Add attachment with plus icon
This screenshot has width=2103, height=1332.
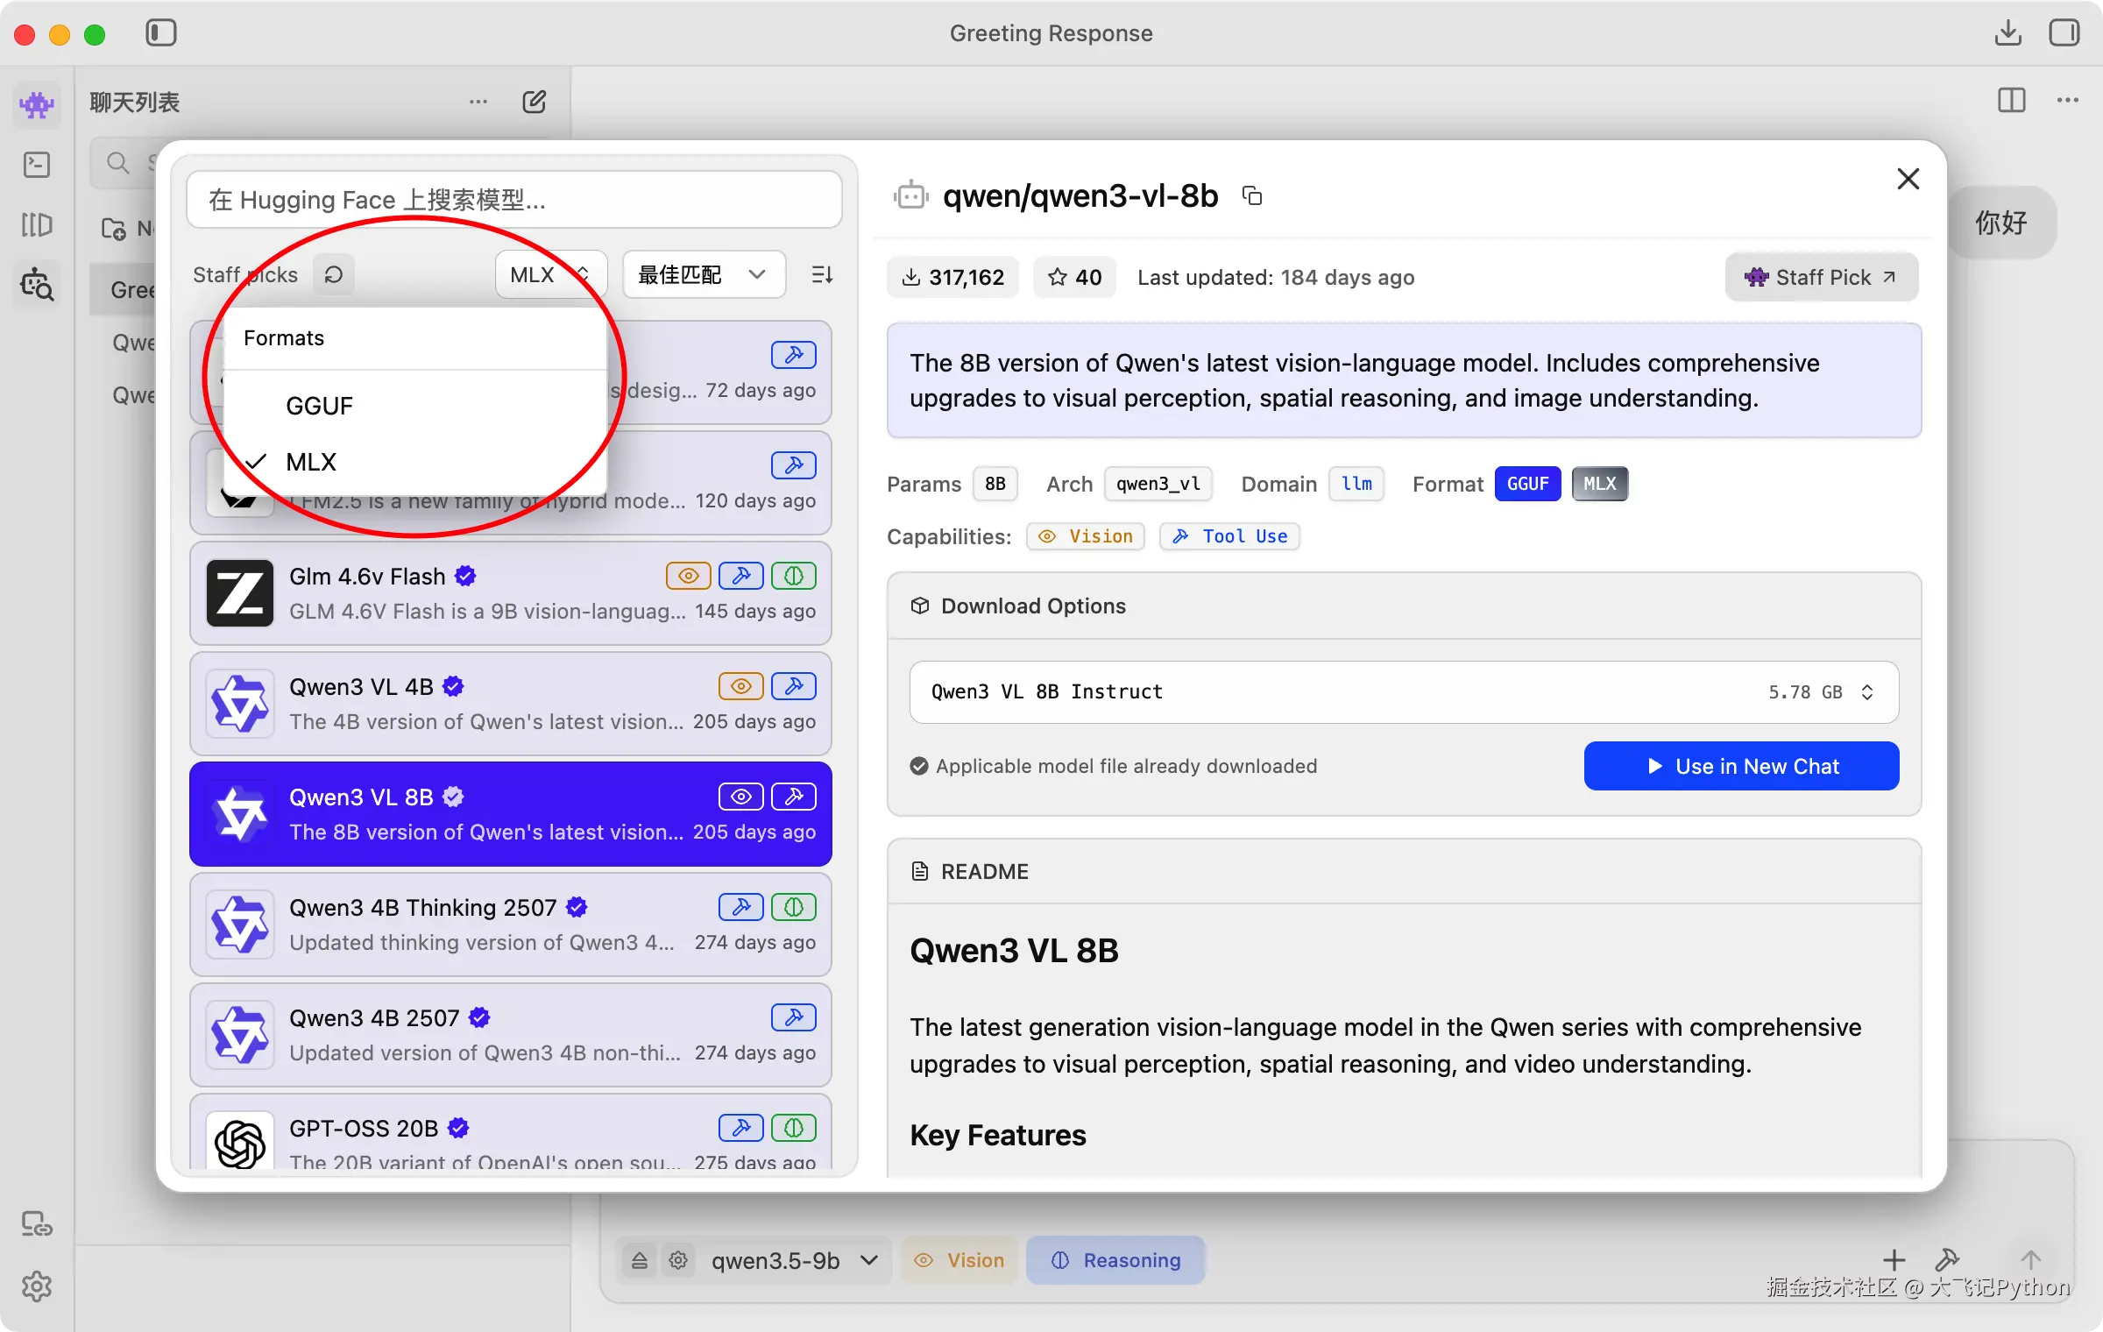(1894, 1260)
